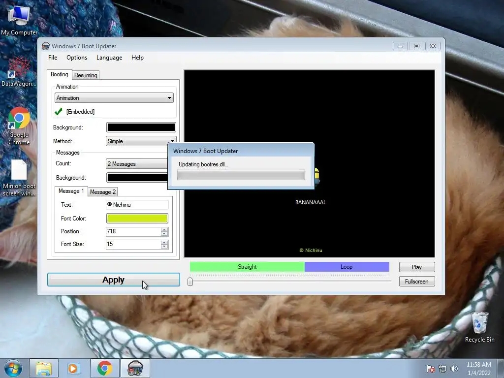Screen dimensions: 504x378
Task: Open the network tray icon
Action: (x=442, y=369)
